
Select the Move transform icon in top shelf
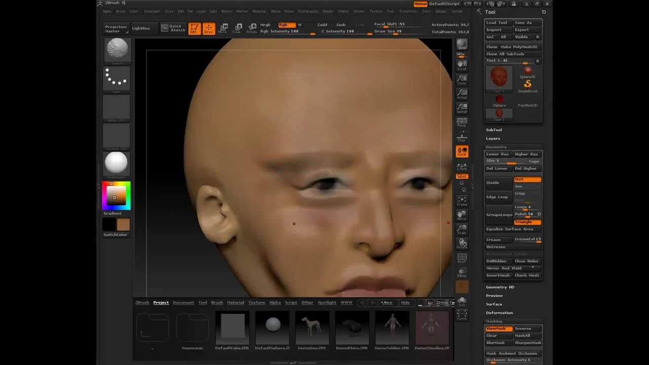pyautogui.click(x=223, y=28)
